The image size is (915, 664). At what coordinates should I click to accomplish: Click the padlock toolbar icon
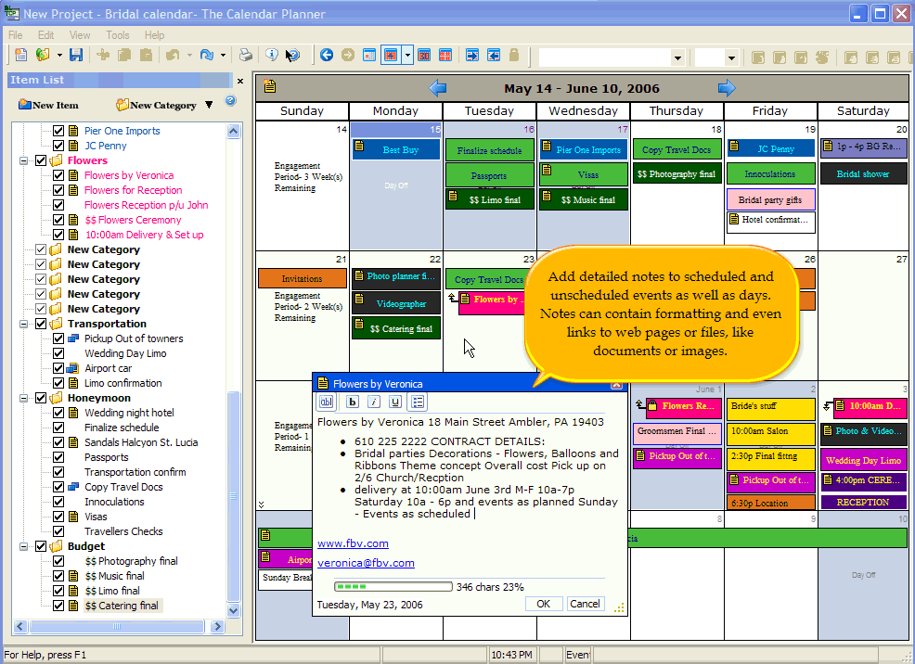click(x=514, y=56)
